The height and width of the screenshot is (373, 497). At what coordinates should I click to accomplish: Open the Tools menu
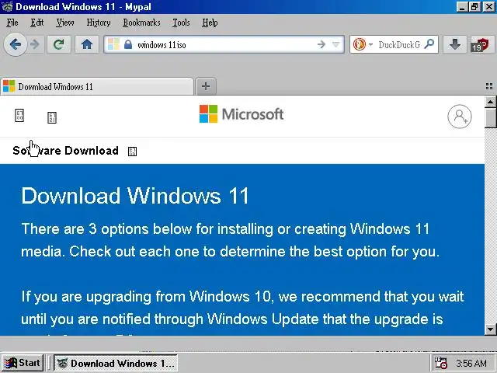[181, 23]
